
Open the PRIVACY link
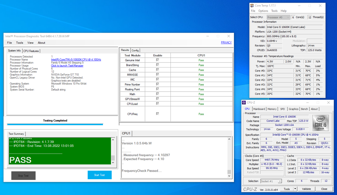(x=226, y=42)
